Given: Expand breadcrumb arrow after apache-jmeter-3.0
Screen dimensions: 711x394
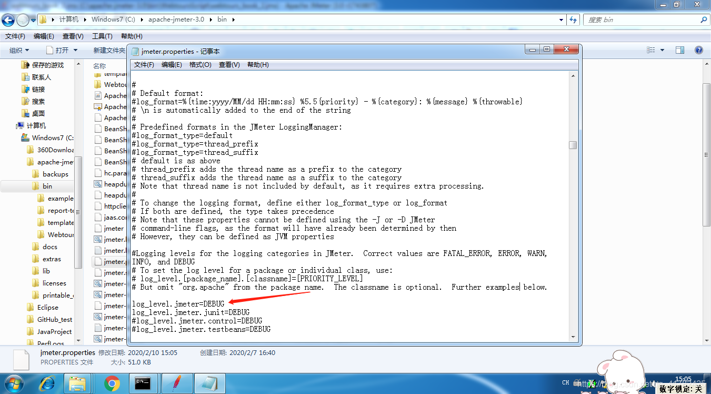Looking at the screenshot, I should coord(212,19).
